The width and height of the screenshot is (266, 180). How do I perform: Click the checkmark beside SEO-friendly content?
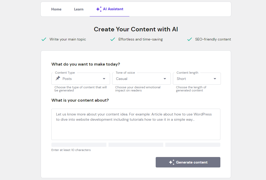click(x=190, y=39)
